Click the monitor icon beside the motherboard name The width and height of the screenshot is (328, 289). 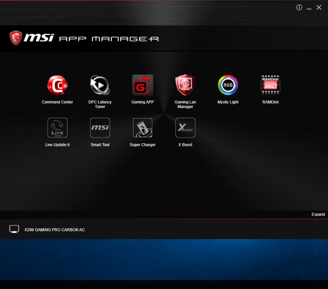click(x=14, y=229)
